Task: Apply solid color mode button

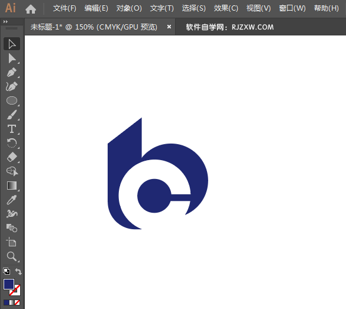Action: pos(7,303)
